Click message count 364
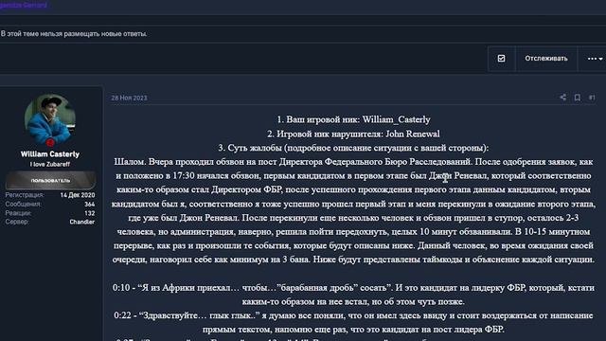The width and height of the screenshot is (606, 341). point(90,205)
